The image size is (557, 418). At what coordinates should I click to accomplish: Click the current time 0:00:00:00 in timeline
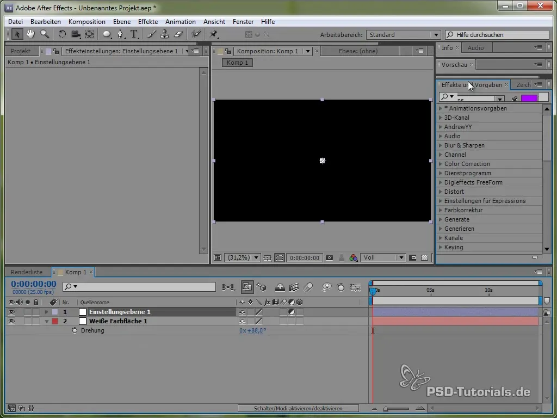(34, 284)
